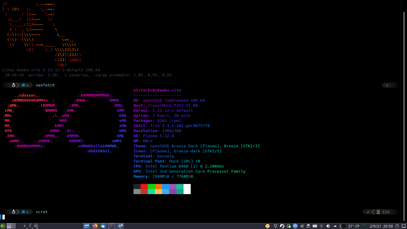Screen dimensions: 407x229
Task: Open the audio volume tray icon
Action: pyautogui.click(x=328, y=226)
